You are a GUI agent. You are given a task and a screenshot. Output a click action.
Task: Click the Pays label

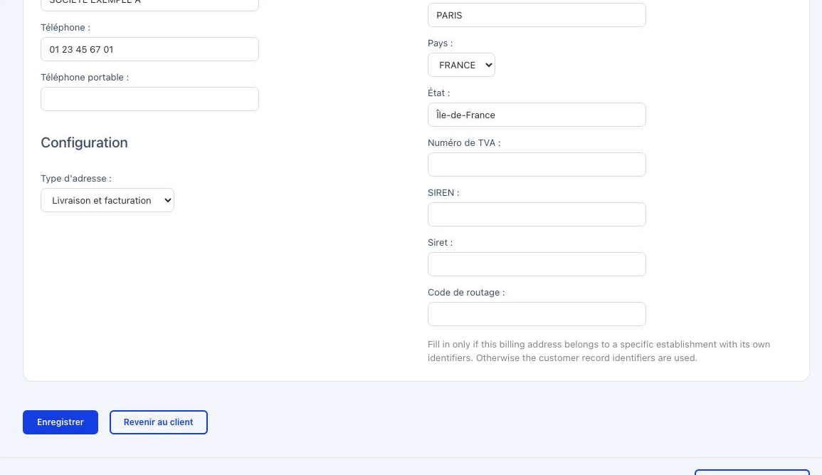point(441,43)
